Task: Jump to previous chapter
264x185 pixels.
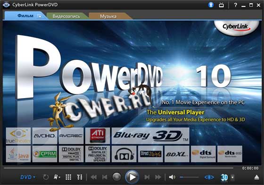Action: tap(105, 177)
